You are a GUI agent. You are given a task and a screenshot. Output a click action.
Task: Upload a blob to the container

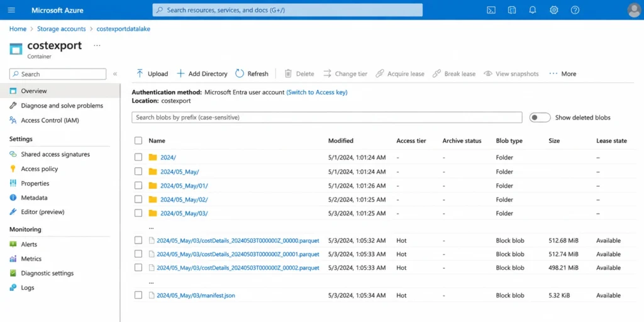pyautogui.click(x=152, y=74)
